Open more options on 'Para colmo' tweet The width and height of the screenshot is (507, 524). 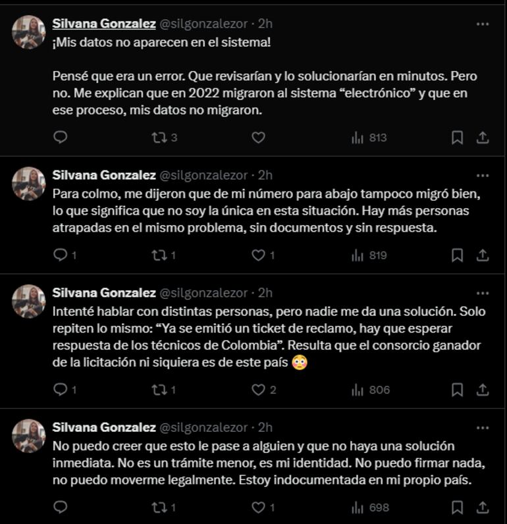pos(482,176)
